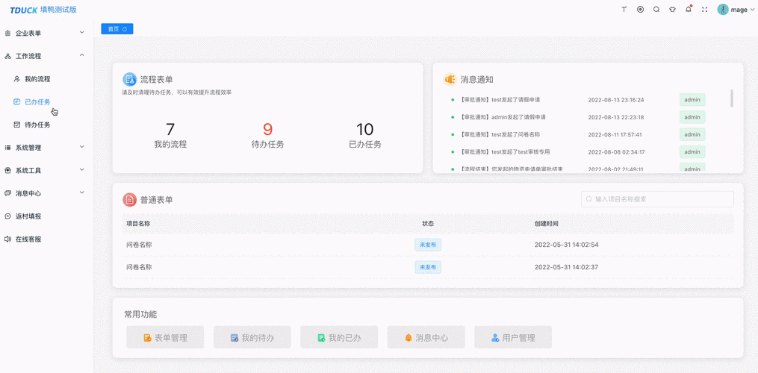Expand the 消息中心 chevron
This screenshot has width=758, height=373.
point(81,192)
